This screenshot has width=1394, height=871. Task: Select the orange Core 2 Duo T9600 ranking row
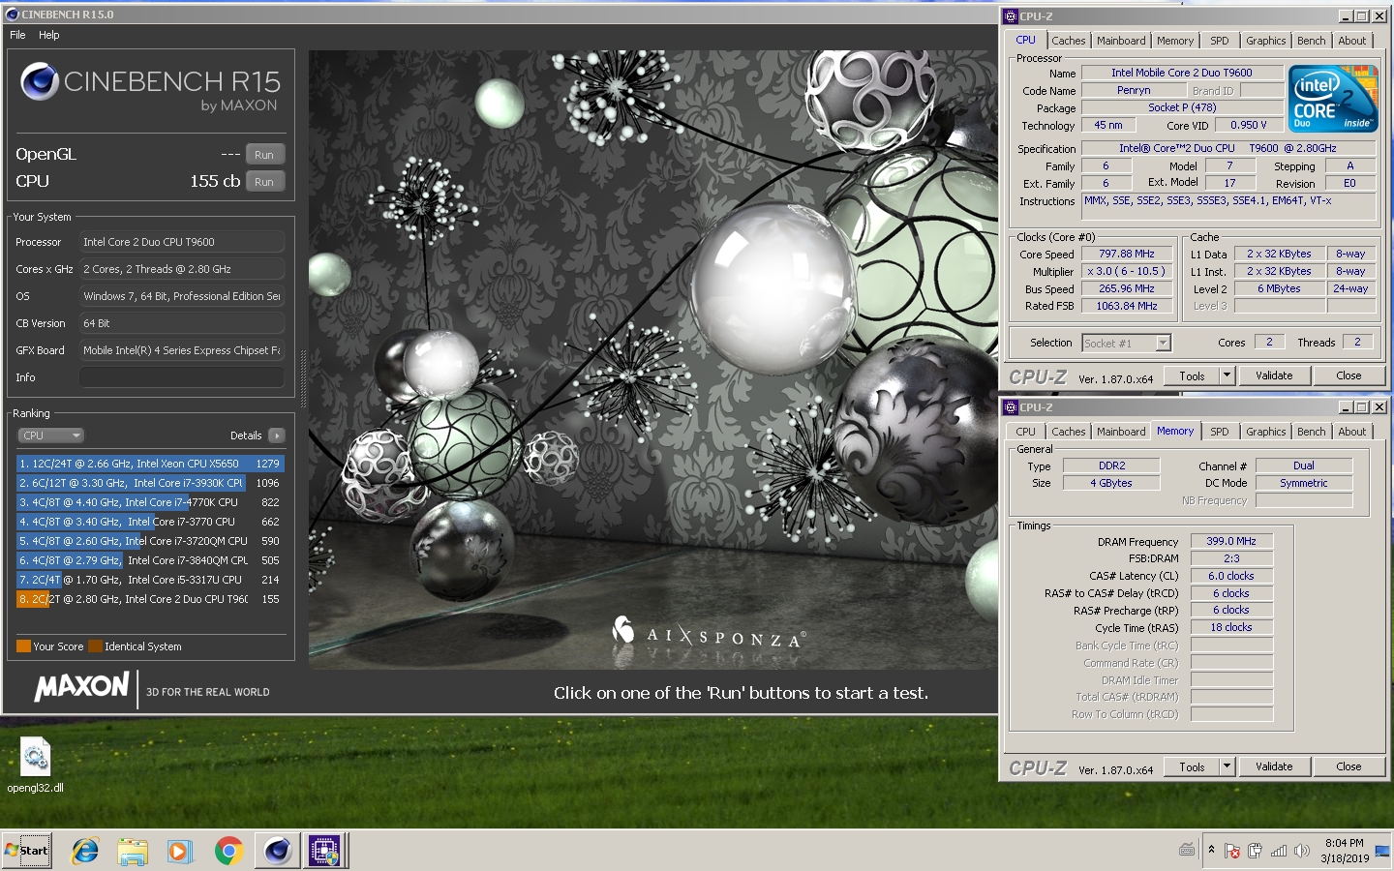(x=150, y=599)
